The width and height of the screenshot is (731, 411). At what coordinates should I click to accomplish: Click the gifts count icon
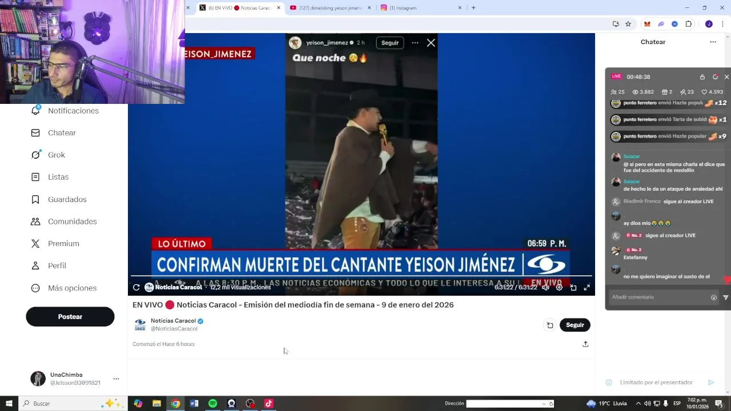(x=665, y=92)
